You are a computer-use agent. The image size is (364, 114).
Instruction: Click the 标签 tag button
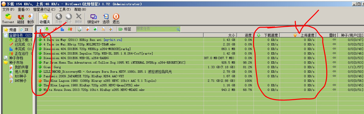click(x=125, y=29)
